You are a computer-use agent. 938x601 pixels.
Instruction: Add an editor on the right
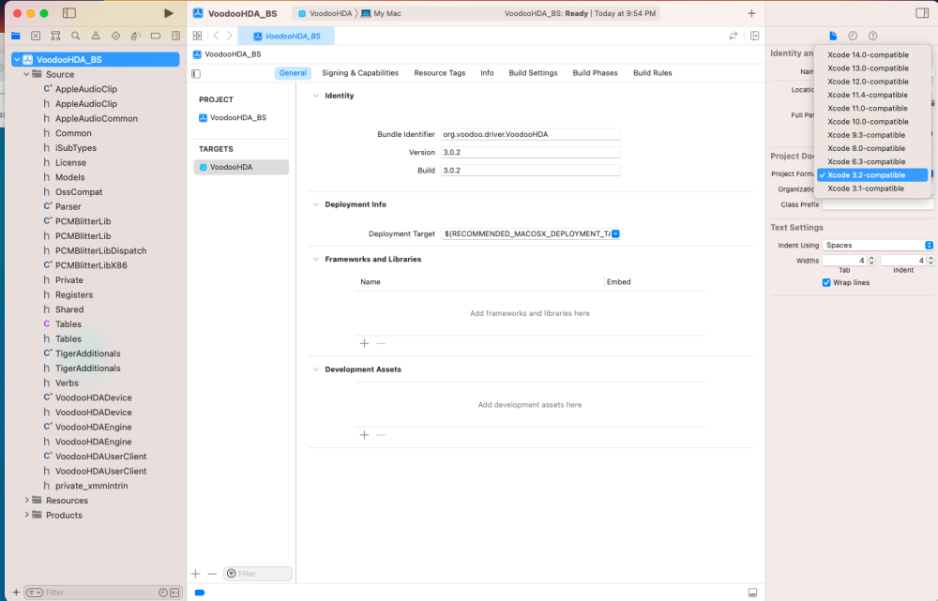(754, 36)
